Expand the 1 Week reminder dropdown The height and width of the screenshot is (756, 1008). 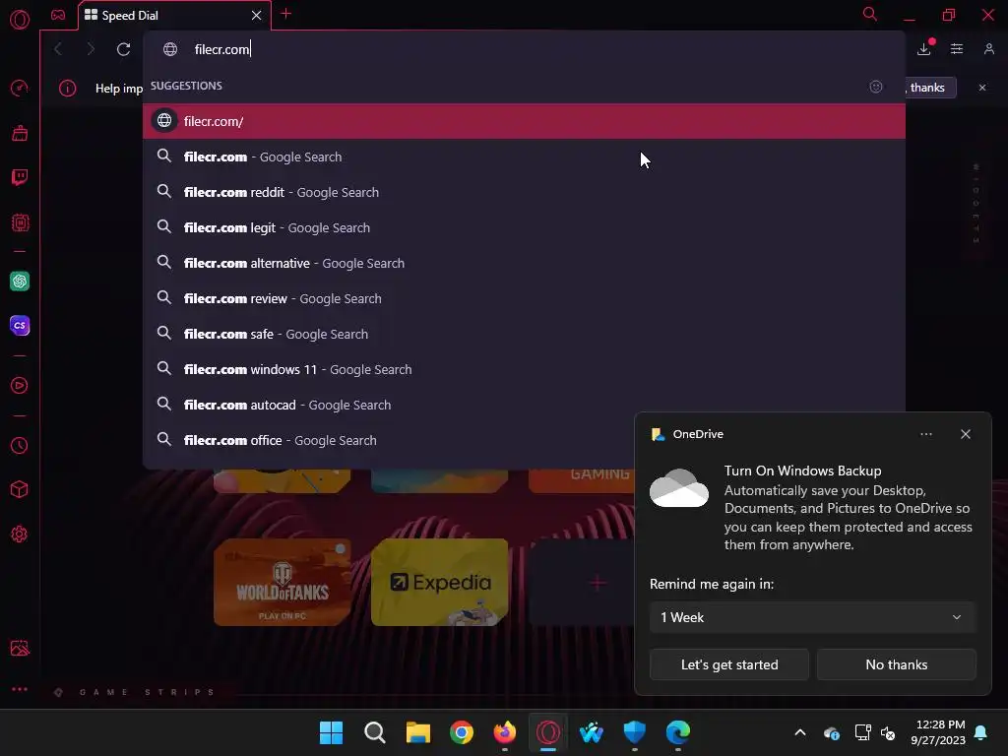[x=812, y=617]
